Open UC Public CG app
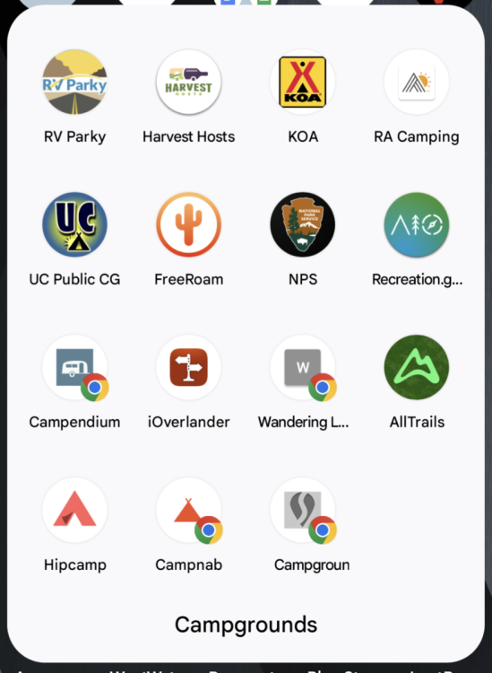The height and width of the screenshot is (673, 492). (74, 224)
